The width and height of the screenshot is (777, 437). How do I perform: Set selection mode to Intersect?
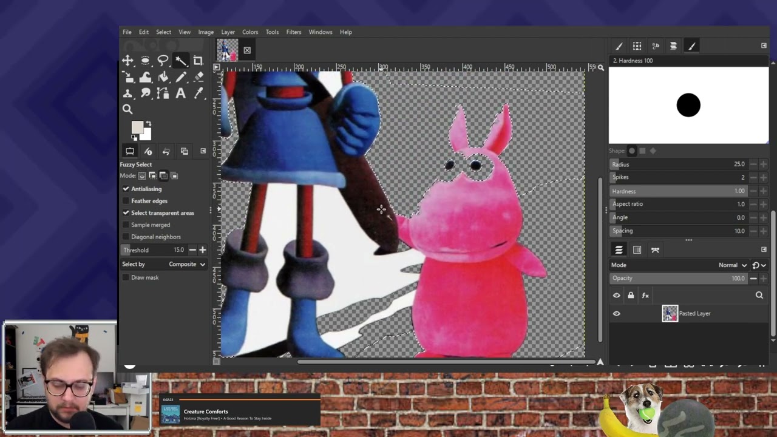coord(174,176)
